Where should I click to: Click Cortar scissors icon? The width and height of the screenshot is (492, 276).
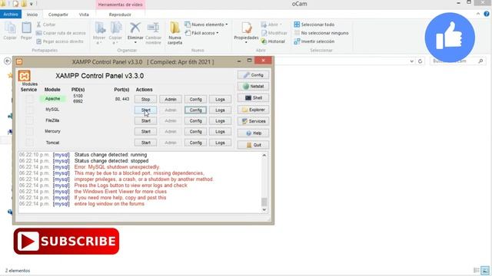pos(46,25)
